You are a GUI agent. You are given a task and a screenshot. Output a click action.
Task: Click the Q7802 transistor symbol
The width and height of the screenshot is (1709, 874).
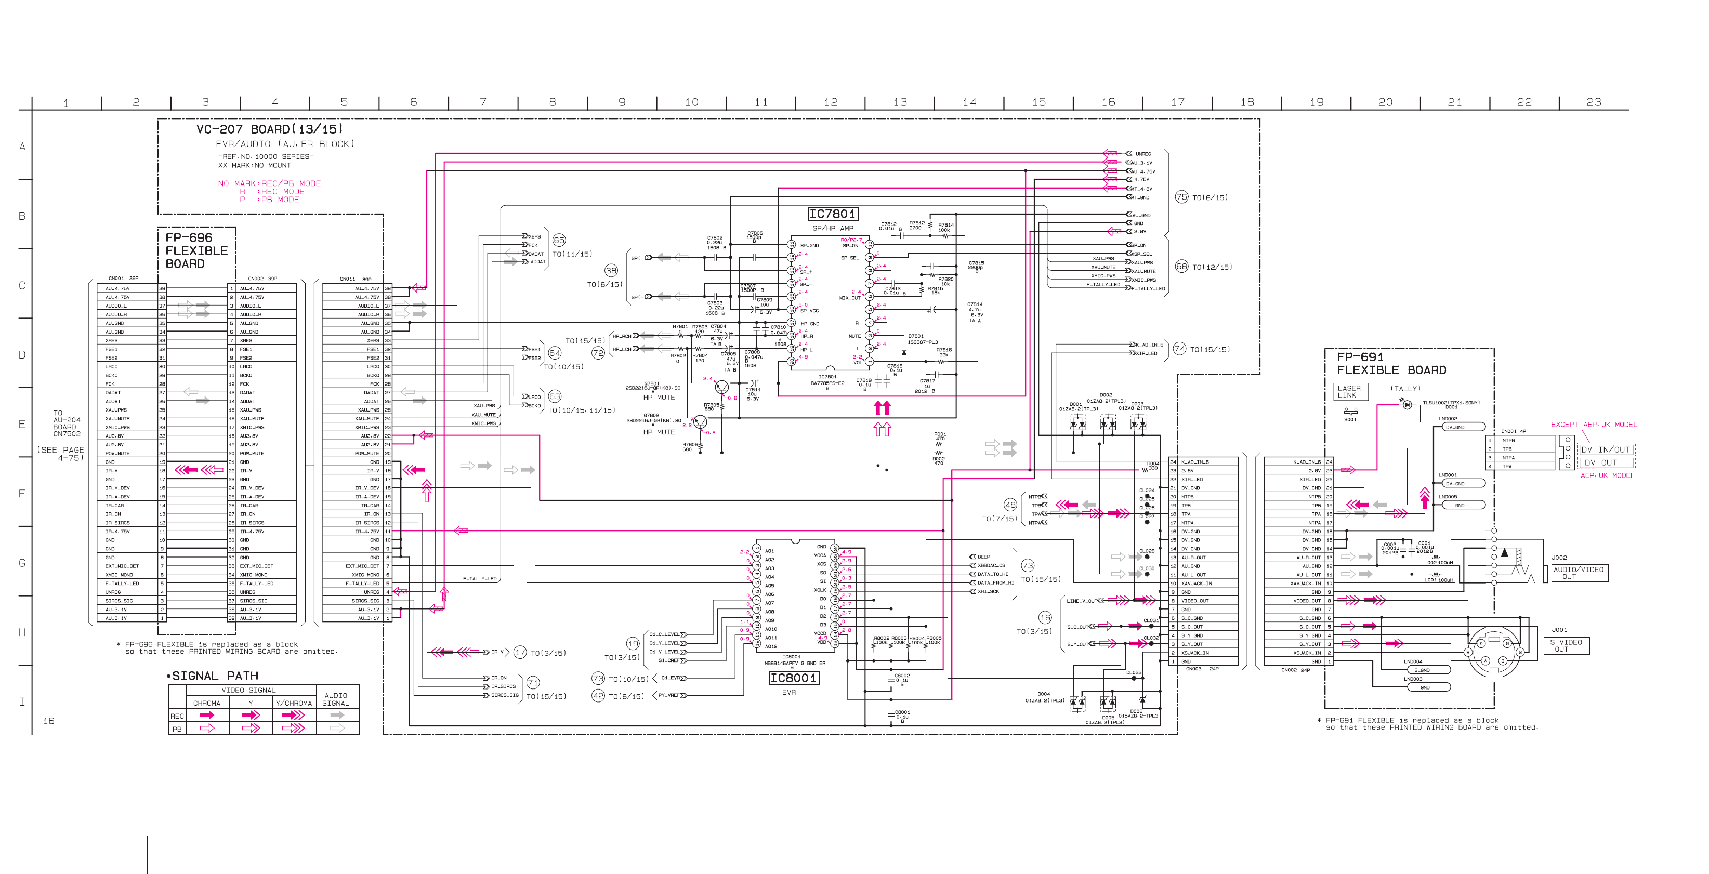tap(701, 422)
